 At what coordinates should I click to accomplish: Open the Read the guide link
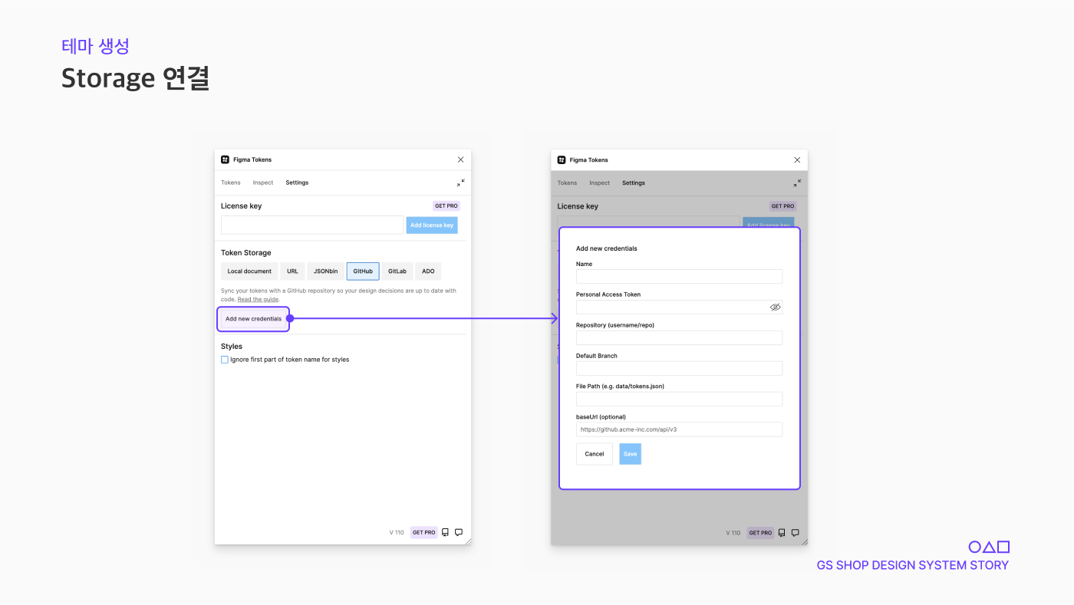coord(258,299)
